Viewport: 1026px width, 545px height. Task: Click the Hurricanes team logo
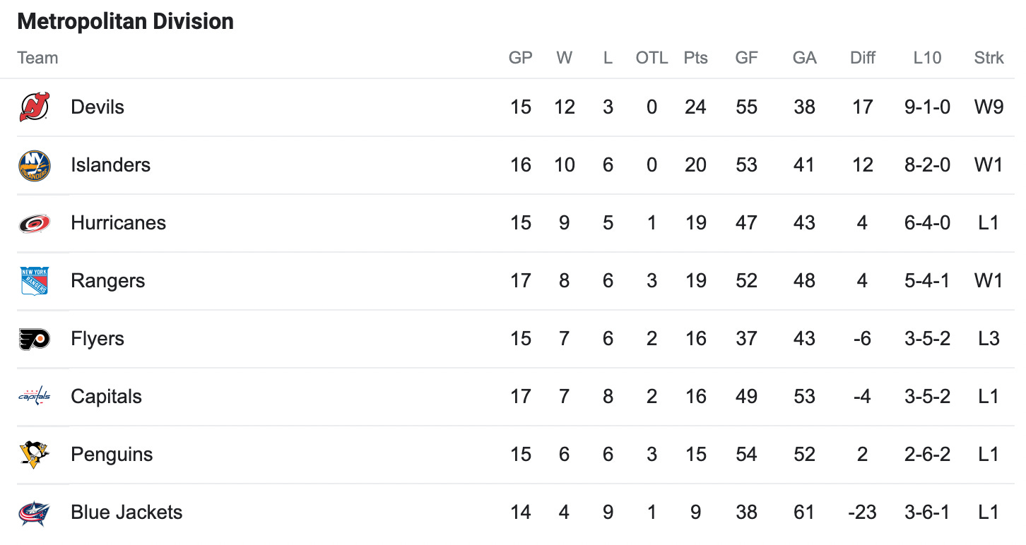pos(34,223)
